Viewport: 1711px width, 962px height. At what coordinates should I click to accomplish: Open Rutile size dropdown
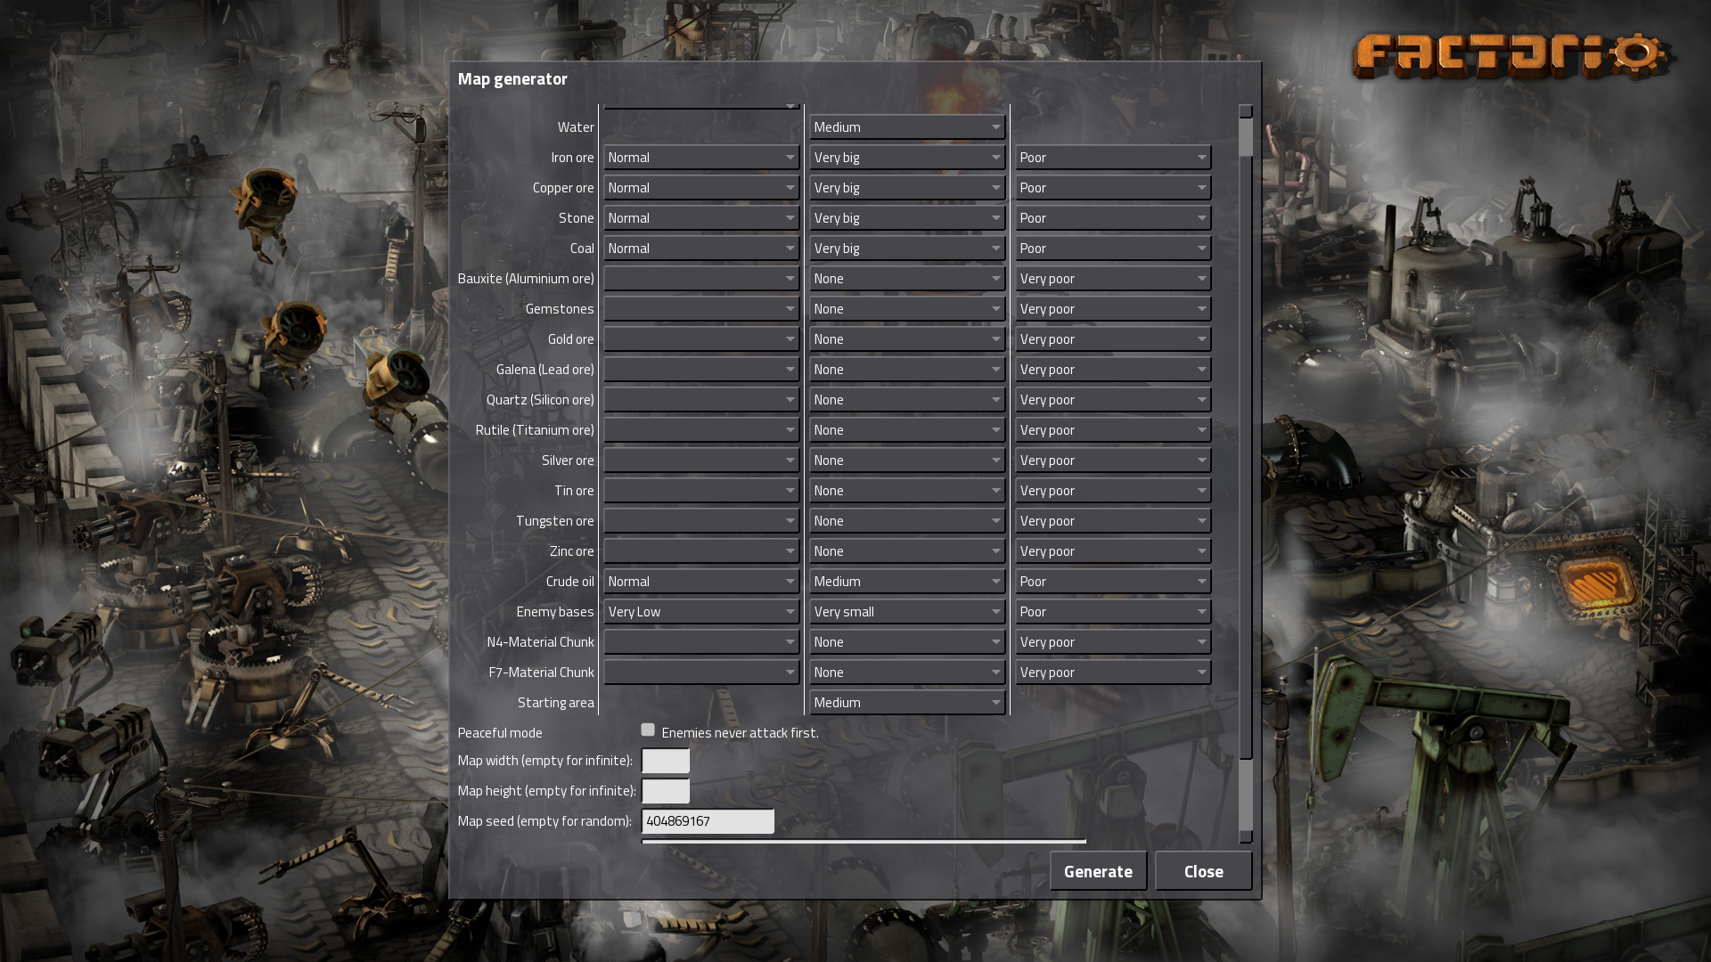click(x=907, y=430)
